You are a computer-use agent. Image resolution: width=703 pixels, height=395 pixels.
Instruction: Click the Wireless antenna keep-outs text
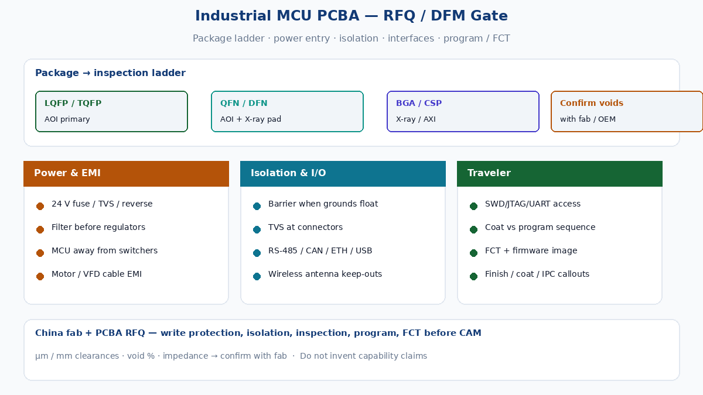click(325, 274)
